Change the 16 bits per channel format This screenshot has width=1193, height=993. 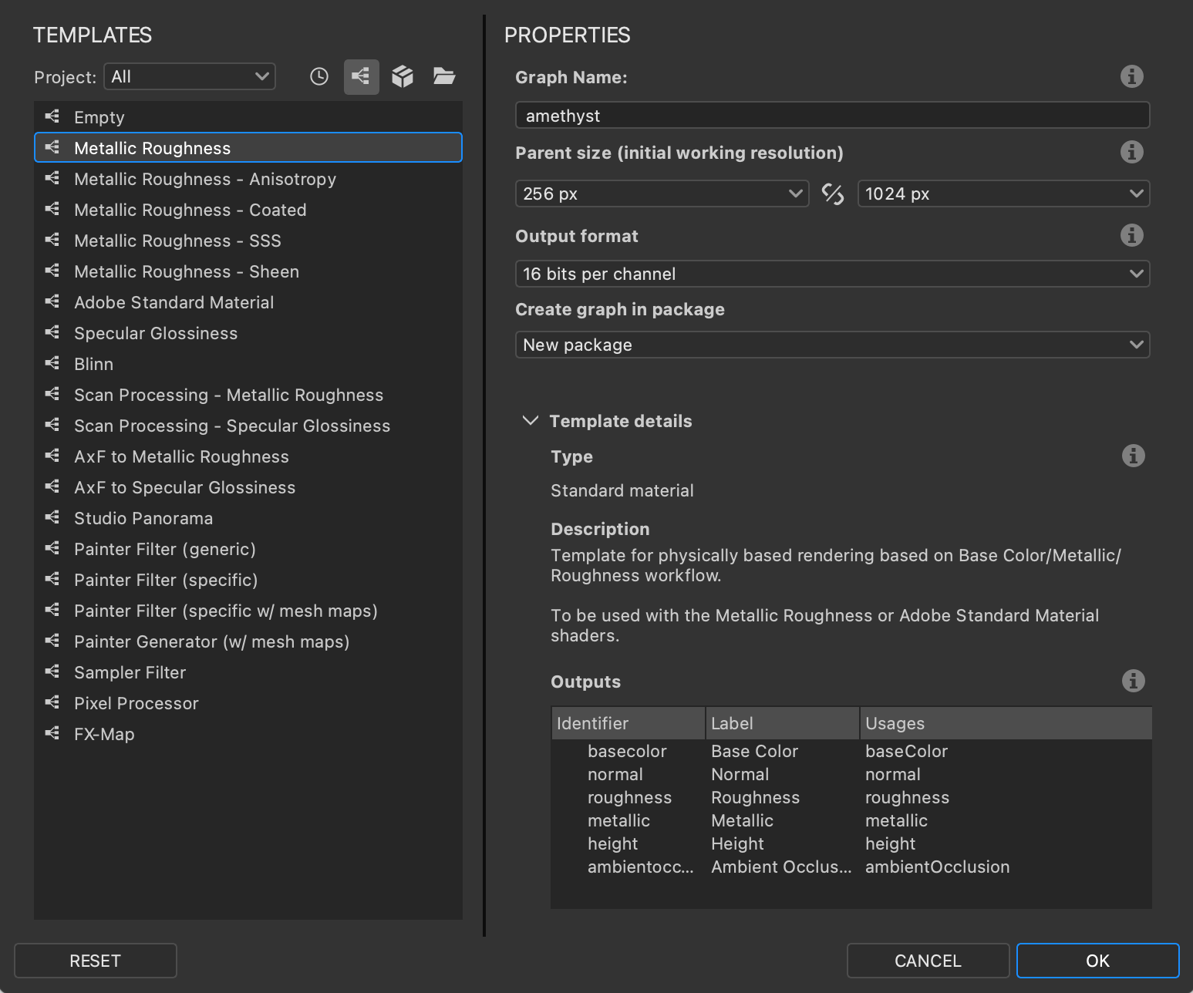tap(832, 274)
